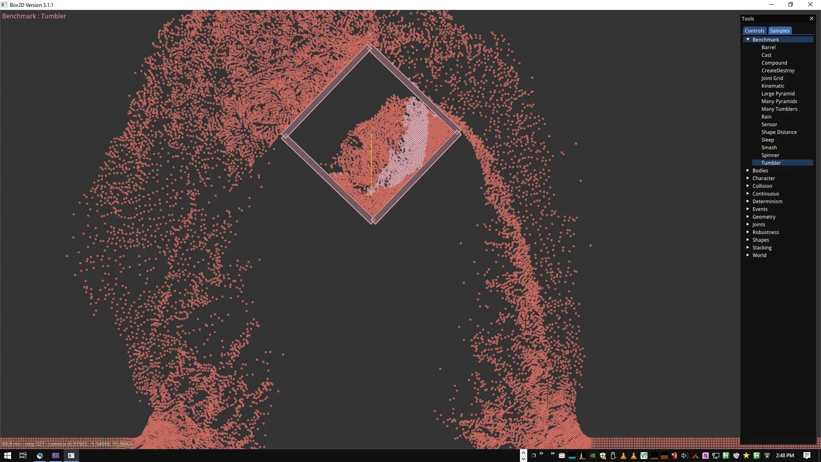Click the Box2D app taskbar icon
This screenshot has height=462, width=821.
click(x=71, y=456)
